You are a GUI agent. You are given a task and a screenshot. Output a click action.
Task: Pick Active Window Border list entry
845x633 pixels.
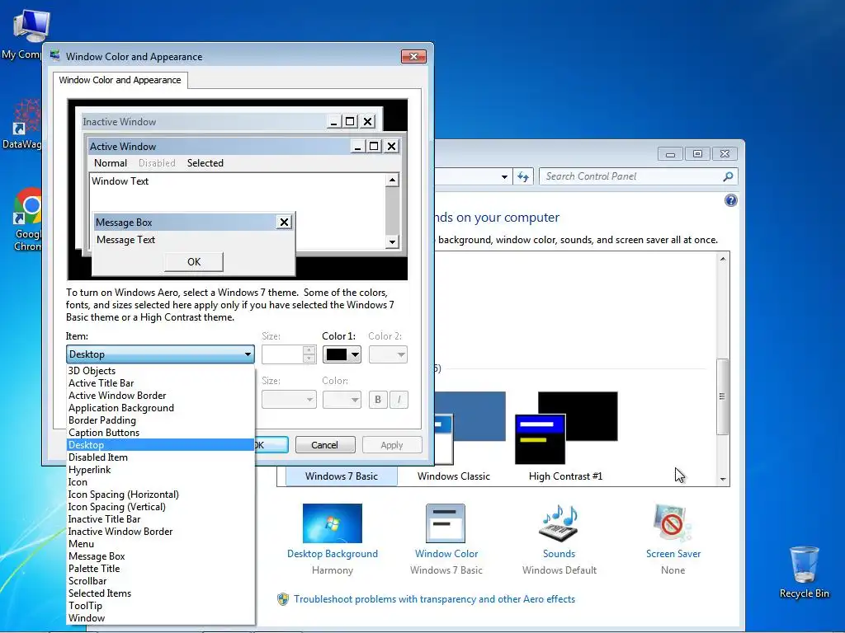coord(160,395)
